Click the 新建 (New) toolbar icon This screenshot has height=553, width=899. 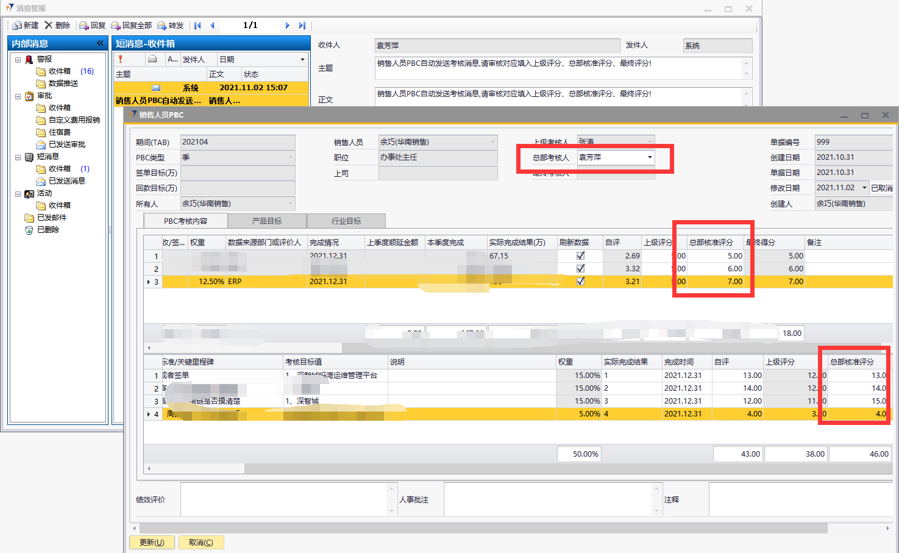18,26
